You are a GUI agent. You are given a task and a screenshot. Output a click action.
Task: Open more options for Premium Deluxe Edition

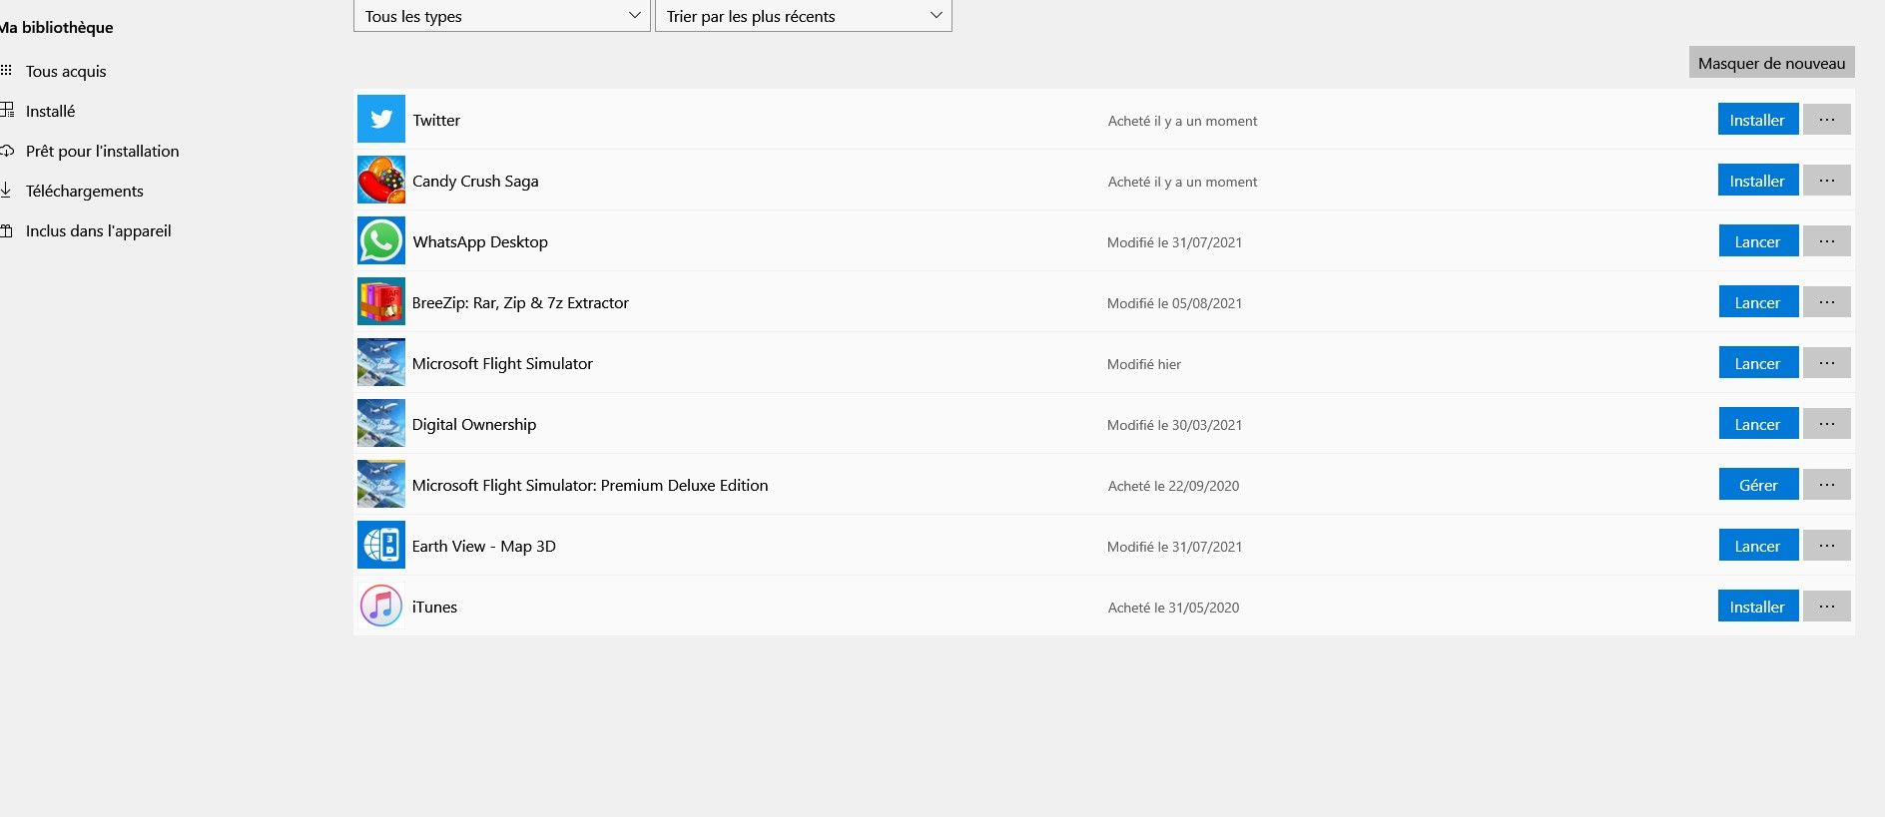[x=1827, y=485]
